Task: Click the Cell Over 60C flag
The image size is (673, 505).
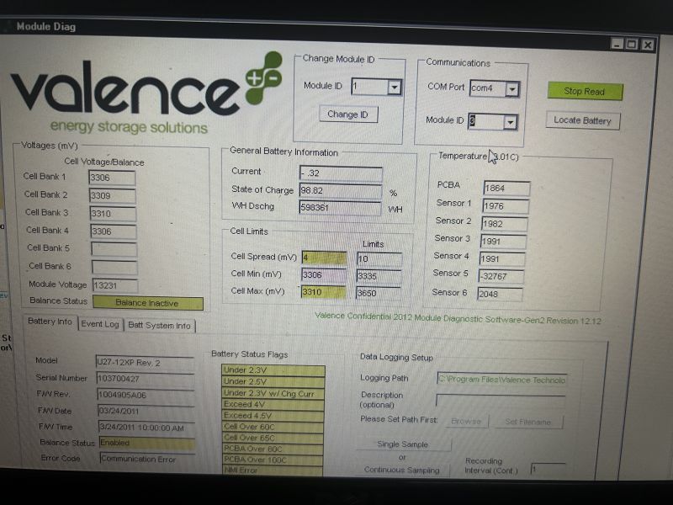Action: [x=273, y=427]
